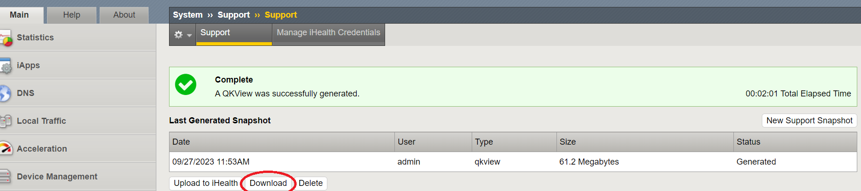Click the DNS globe icon

[5, 93]
